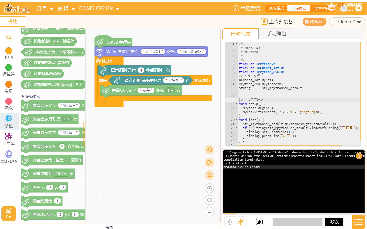Select the 自动生成 code tab
Screen dimensions: 367x229
pos(240,34)
